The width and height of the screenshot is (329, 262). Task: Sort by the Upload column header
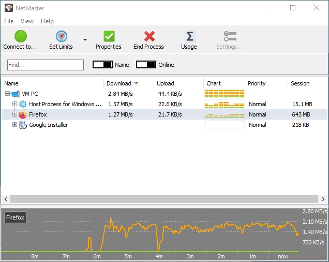(166, 83)
